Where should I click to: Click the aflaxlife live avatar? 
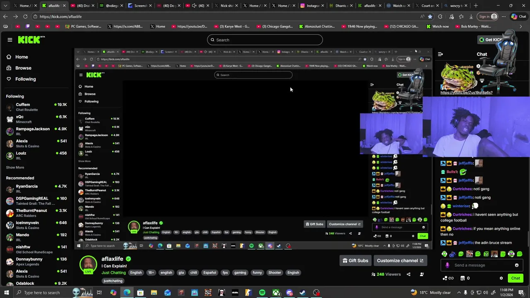(x=88, y=264)
